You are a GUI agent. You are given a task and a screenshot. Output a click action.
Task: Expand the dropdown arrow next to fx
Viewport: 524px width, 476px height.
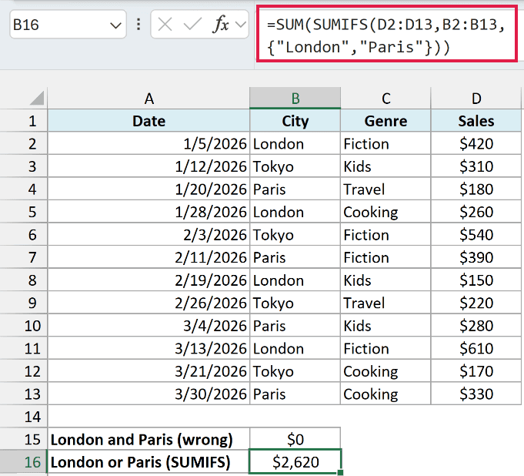point(241,25)
